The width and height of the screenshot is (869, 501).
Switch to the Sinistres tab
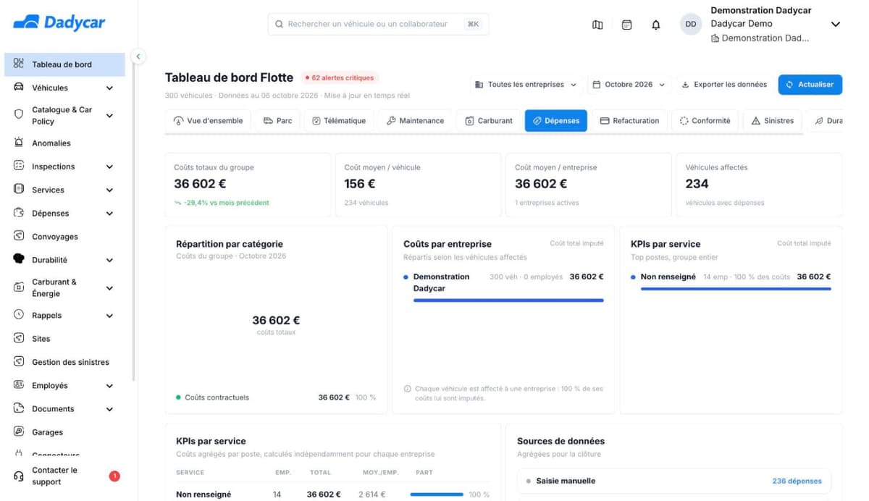click(773, 121)
